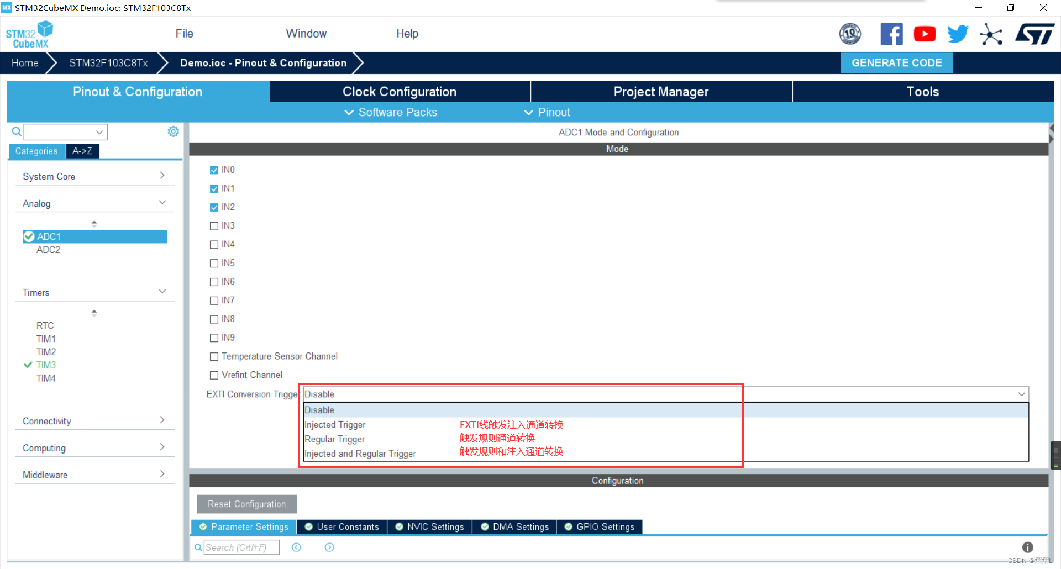Select the Categories tab
The width and height of the screenshot is (1061, 569).
(36, 151)
